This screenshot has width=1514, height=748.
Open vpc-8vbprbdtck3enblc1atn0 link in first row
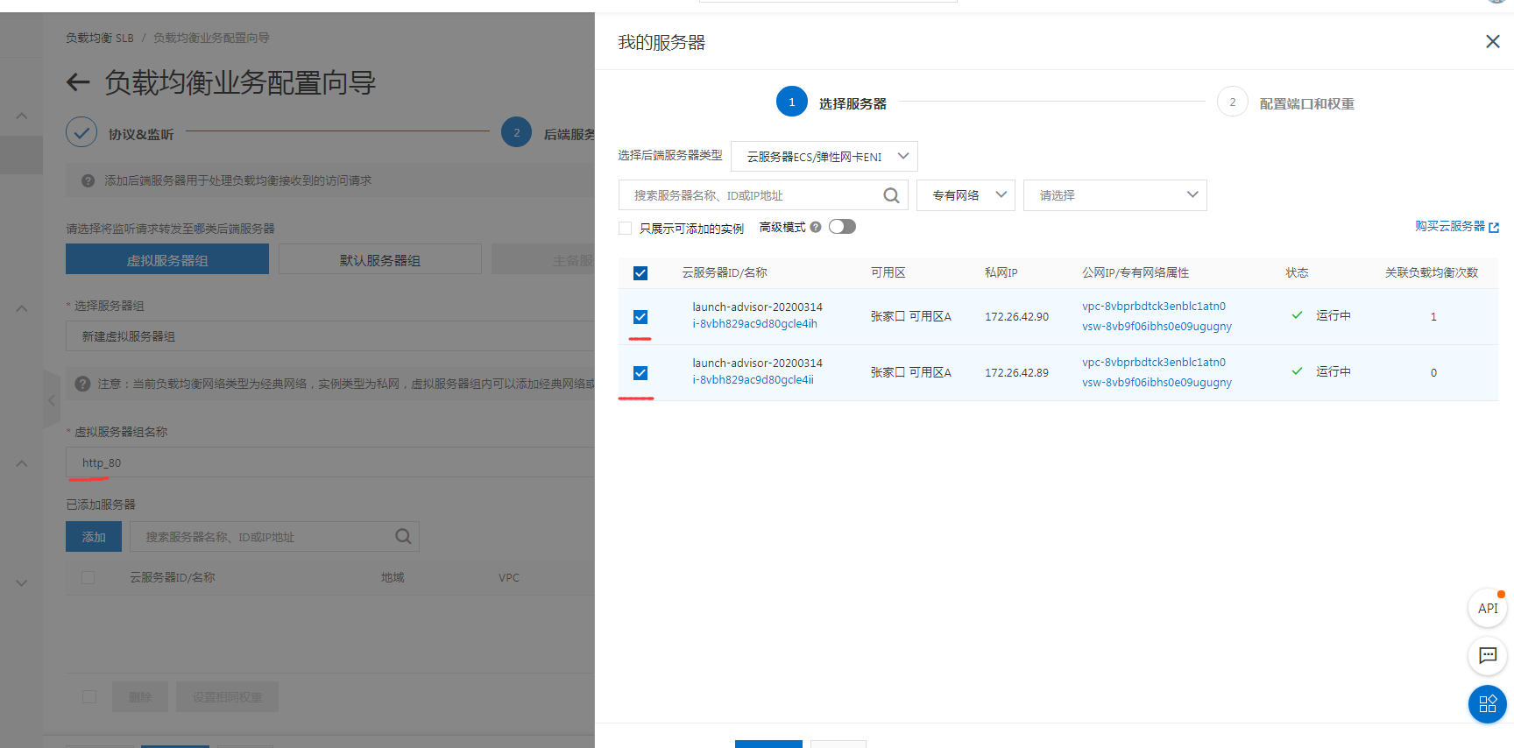pos(1154,307)
